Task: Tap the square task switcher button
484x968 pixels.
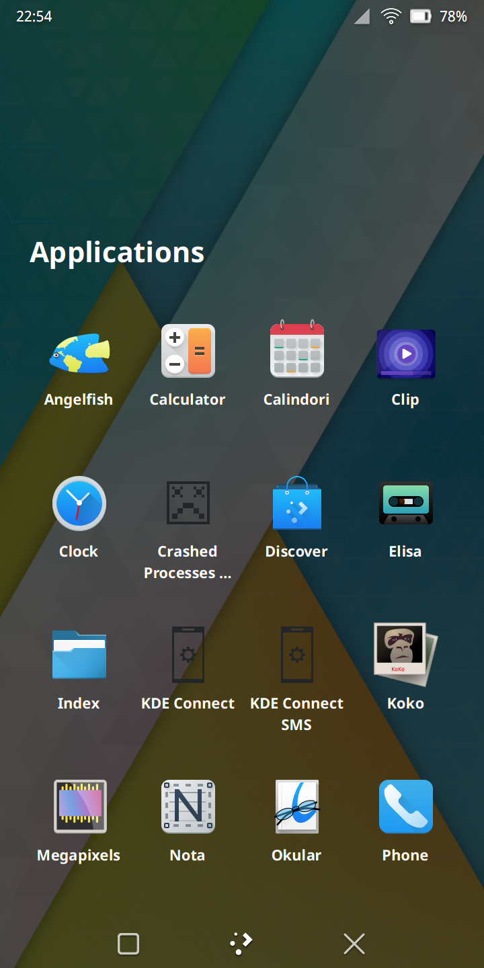Action: tap(128, 944)
